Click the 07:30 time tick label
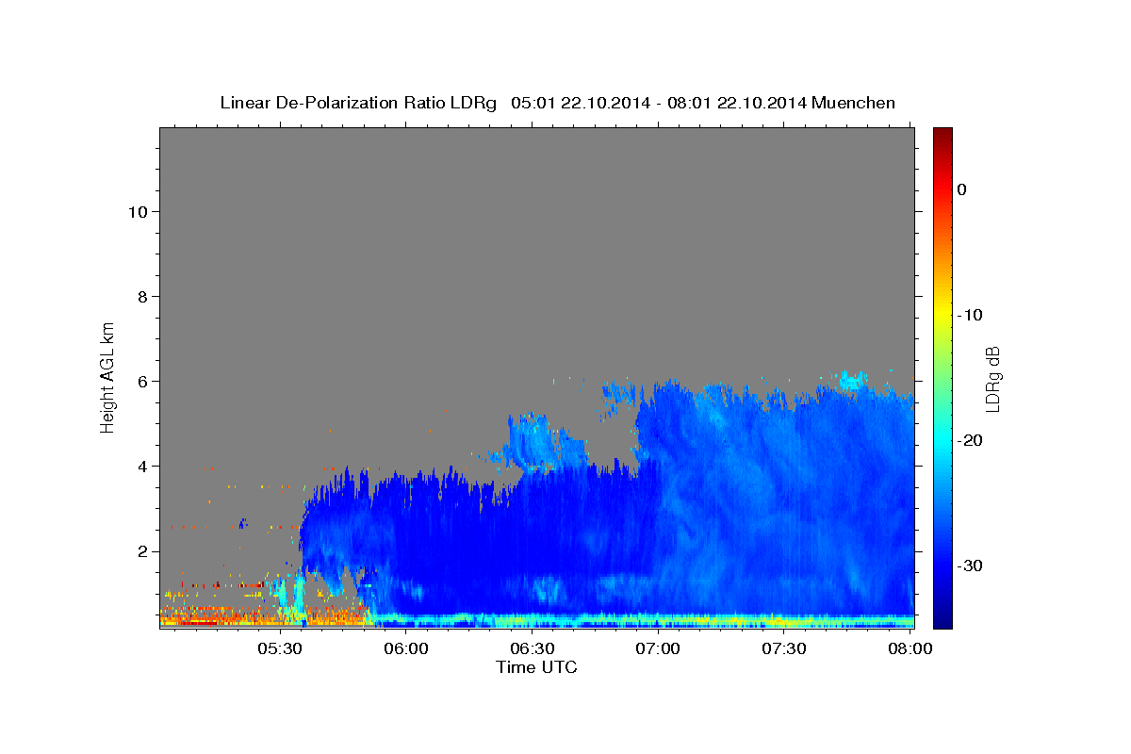Viewport: 1131px width, 754px height. click(784, 649)
